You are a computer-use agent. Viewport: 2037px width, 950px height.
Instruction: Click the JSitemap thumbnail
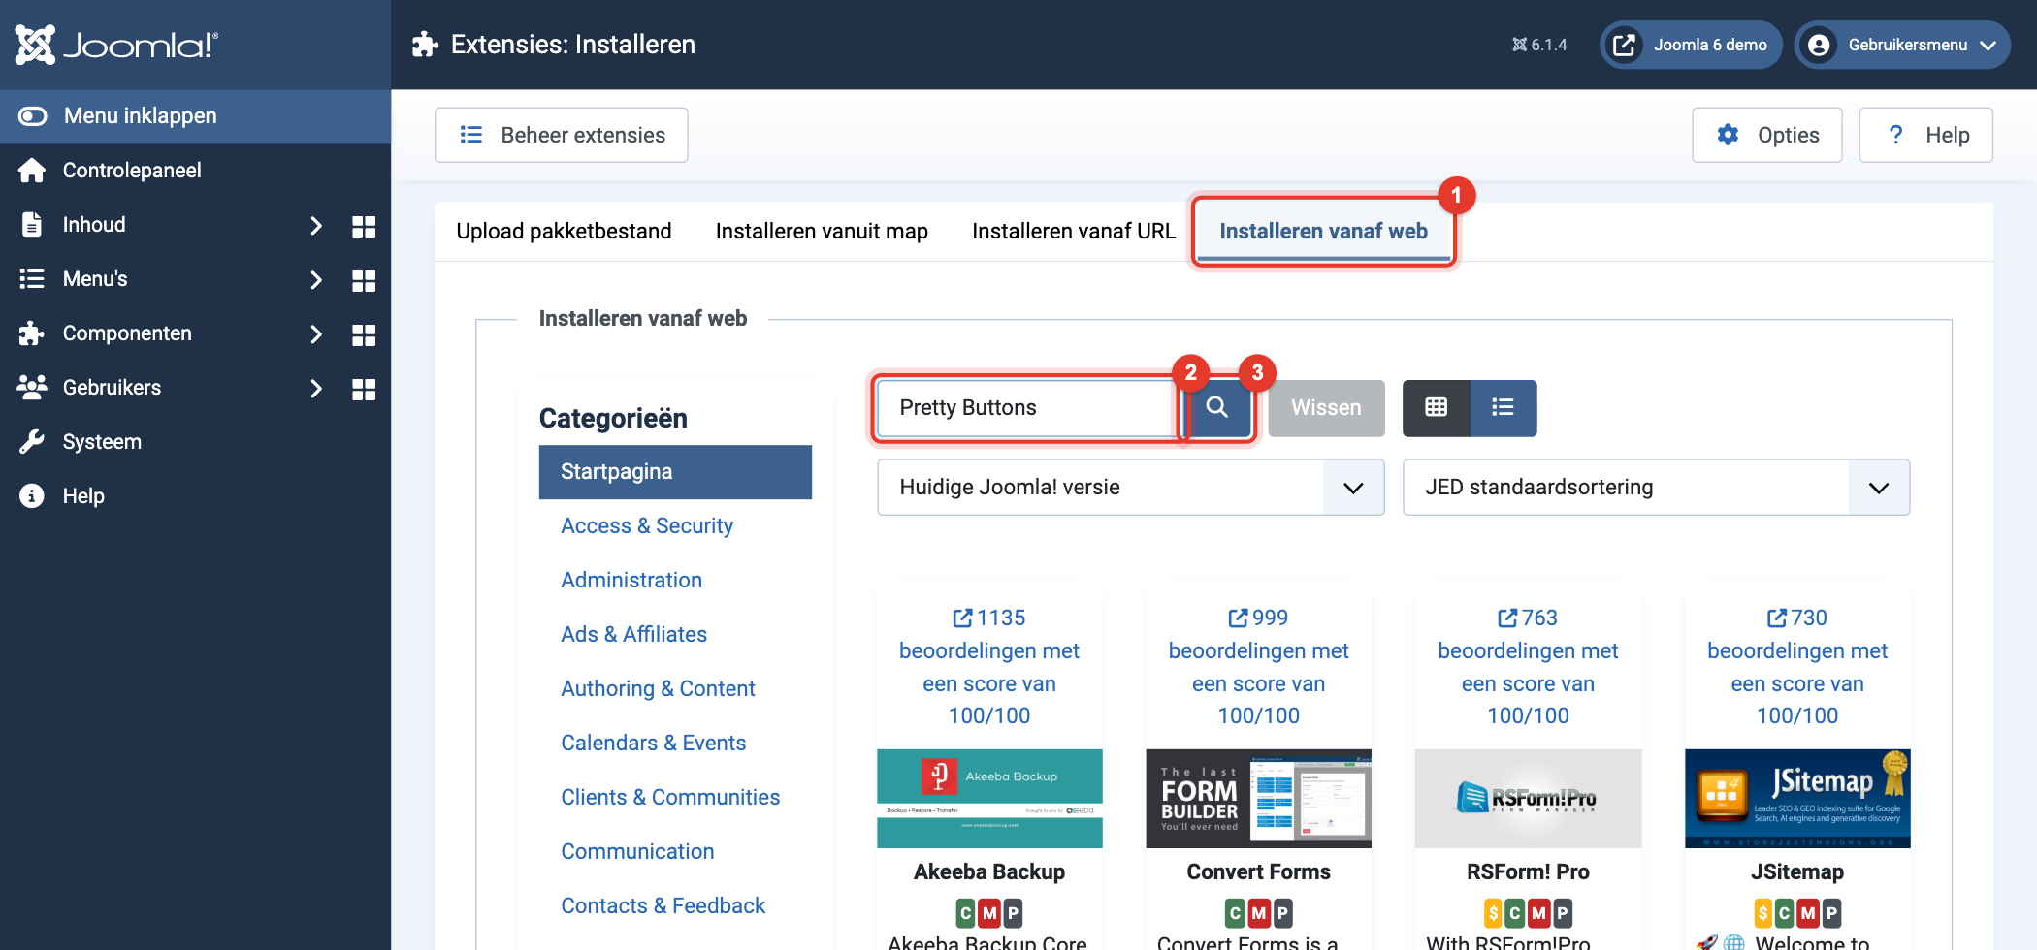pyautogui.click(x=1797, y=799)
